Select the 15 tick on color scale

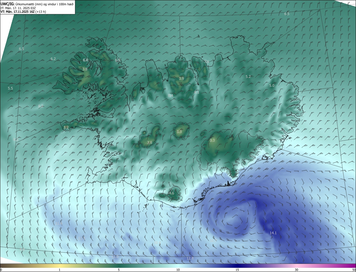tap(237, 270)
